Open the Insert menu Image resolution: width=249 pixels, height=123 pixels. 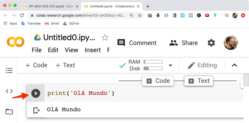coord(93,50)
